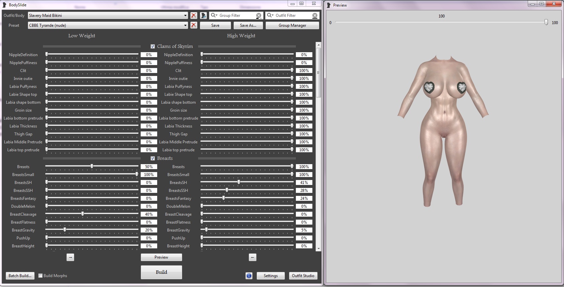The image size is (564, 287).
Task: Clear the Group Filter field
Action: pos(259,16)
